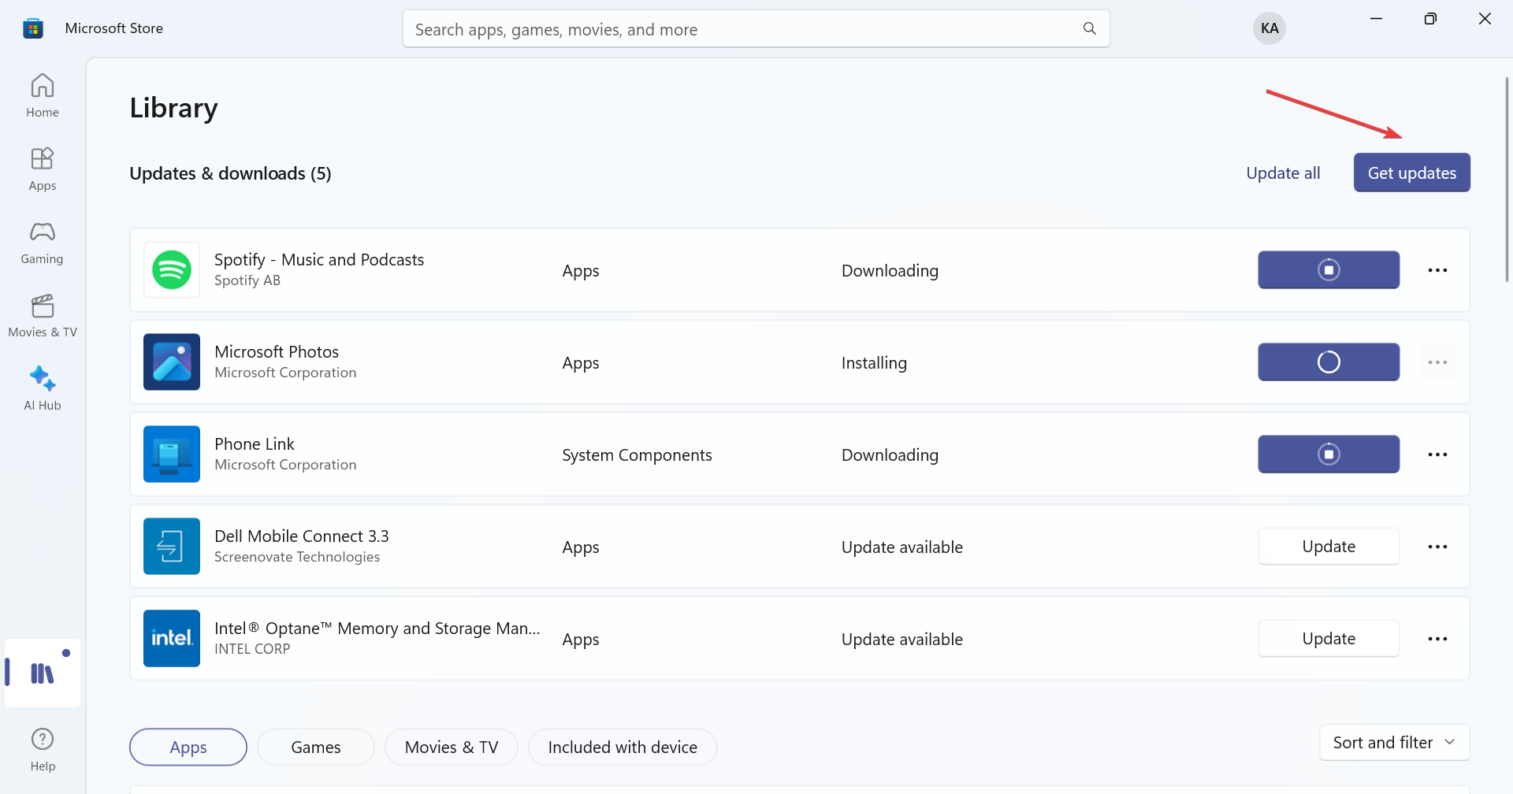The width and height of the screenshot is (1513, 794).
Task: Restore down the Microsoft Store window
Action: pos(1430,19)
